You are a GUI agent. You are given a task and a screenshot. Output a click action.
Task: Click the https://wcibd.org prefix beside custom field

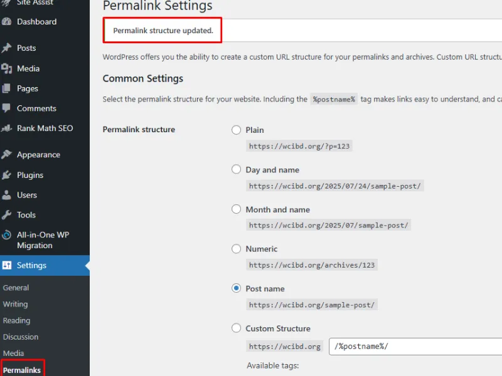[x=285, y=347]
